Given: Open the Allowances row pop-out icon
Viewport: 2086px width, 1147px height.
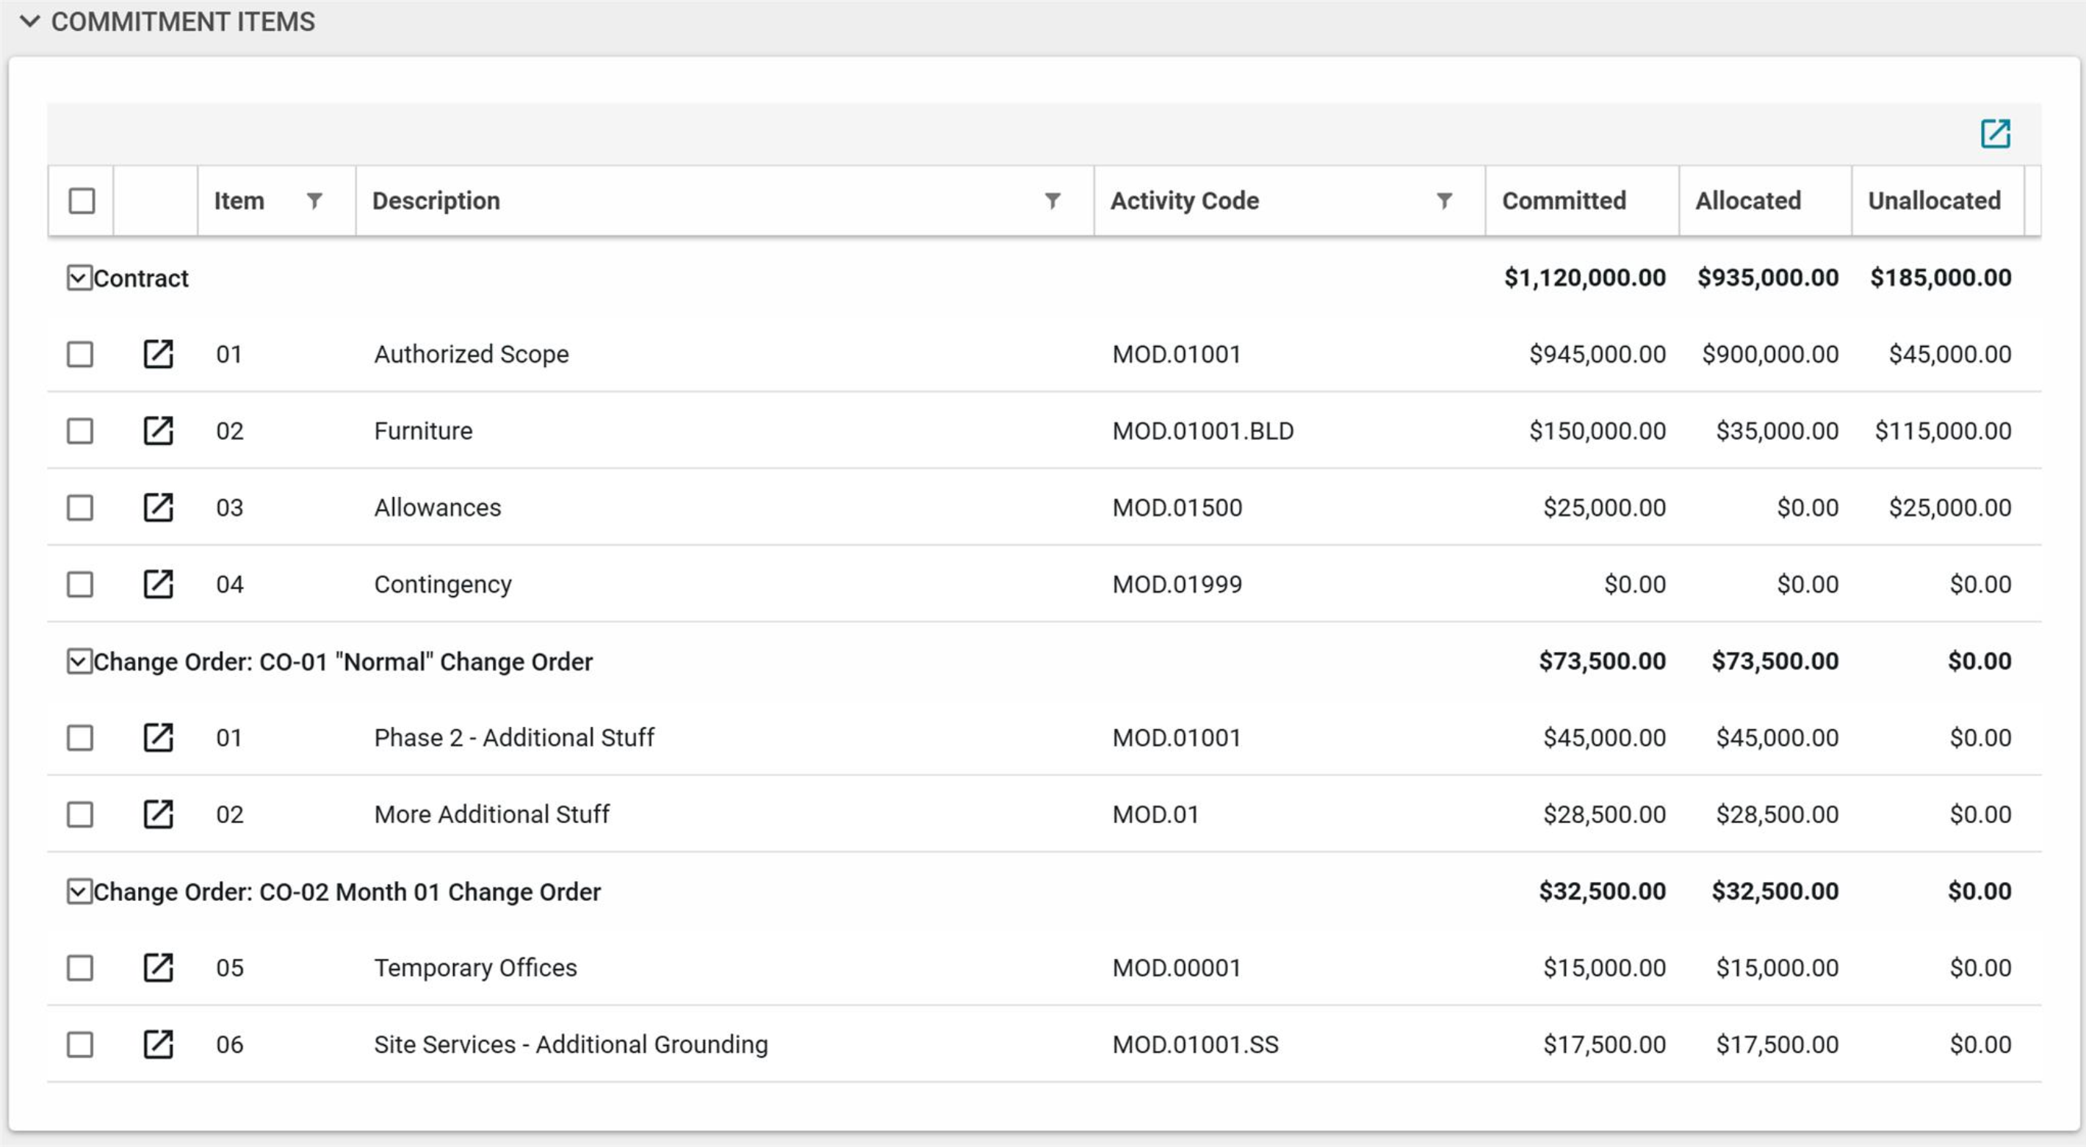Looking at the screenshot, I should [158, 507].
